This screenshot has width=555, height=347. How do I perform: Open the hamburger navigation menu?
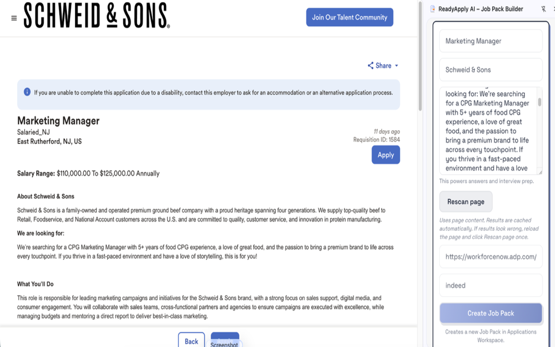(14, 18)
